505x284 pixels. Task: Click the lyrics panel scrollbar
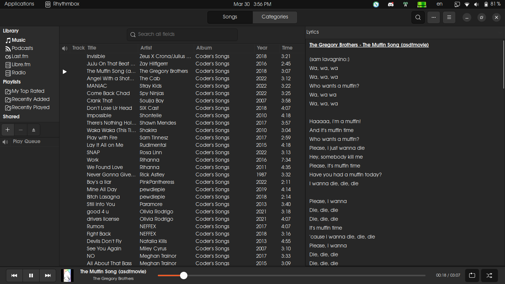(x=503, y=64)
